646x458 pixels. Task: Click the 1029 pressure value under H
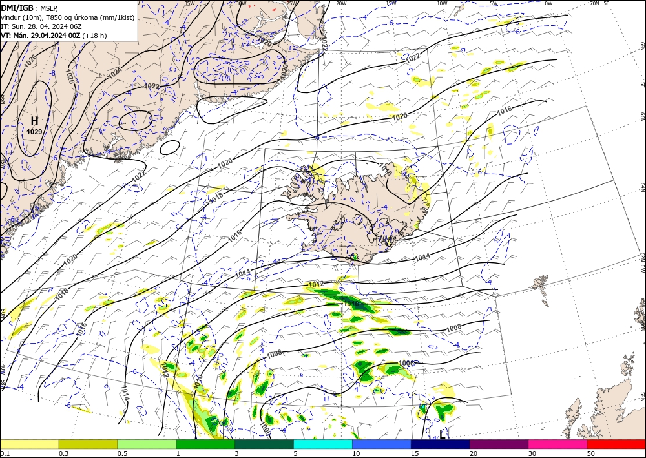(34, 132)
